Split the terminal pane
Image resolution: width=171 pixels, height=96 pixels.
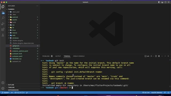click(x=156, y=56)
